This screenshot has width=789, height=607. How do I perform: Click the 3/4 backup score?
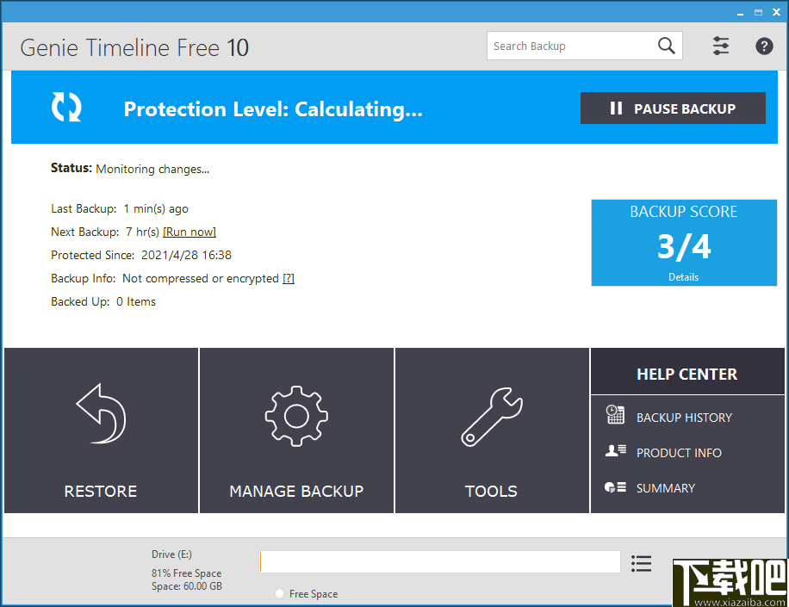coord(684,246)
